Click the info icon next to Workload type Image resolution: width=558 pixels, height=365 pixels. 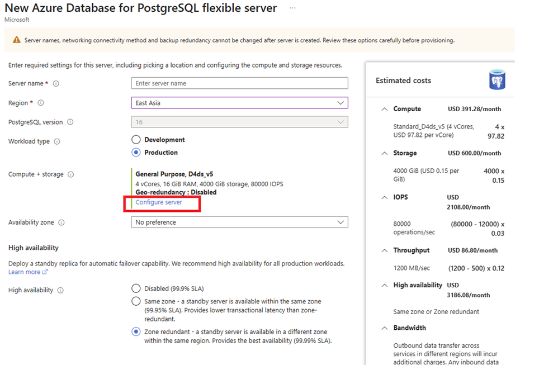pos(57,141)
